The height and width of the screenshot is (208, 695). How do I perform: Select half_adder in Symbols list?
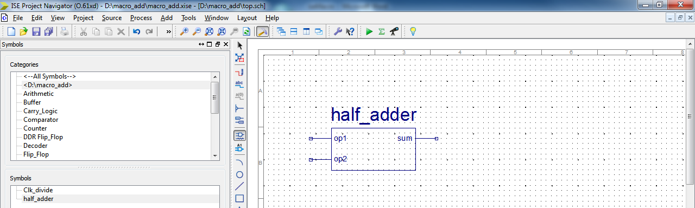pos(38,199)
